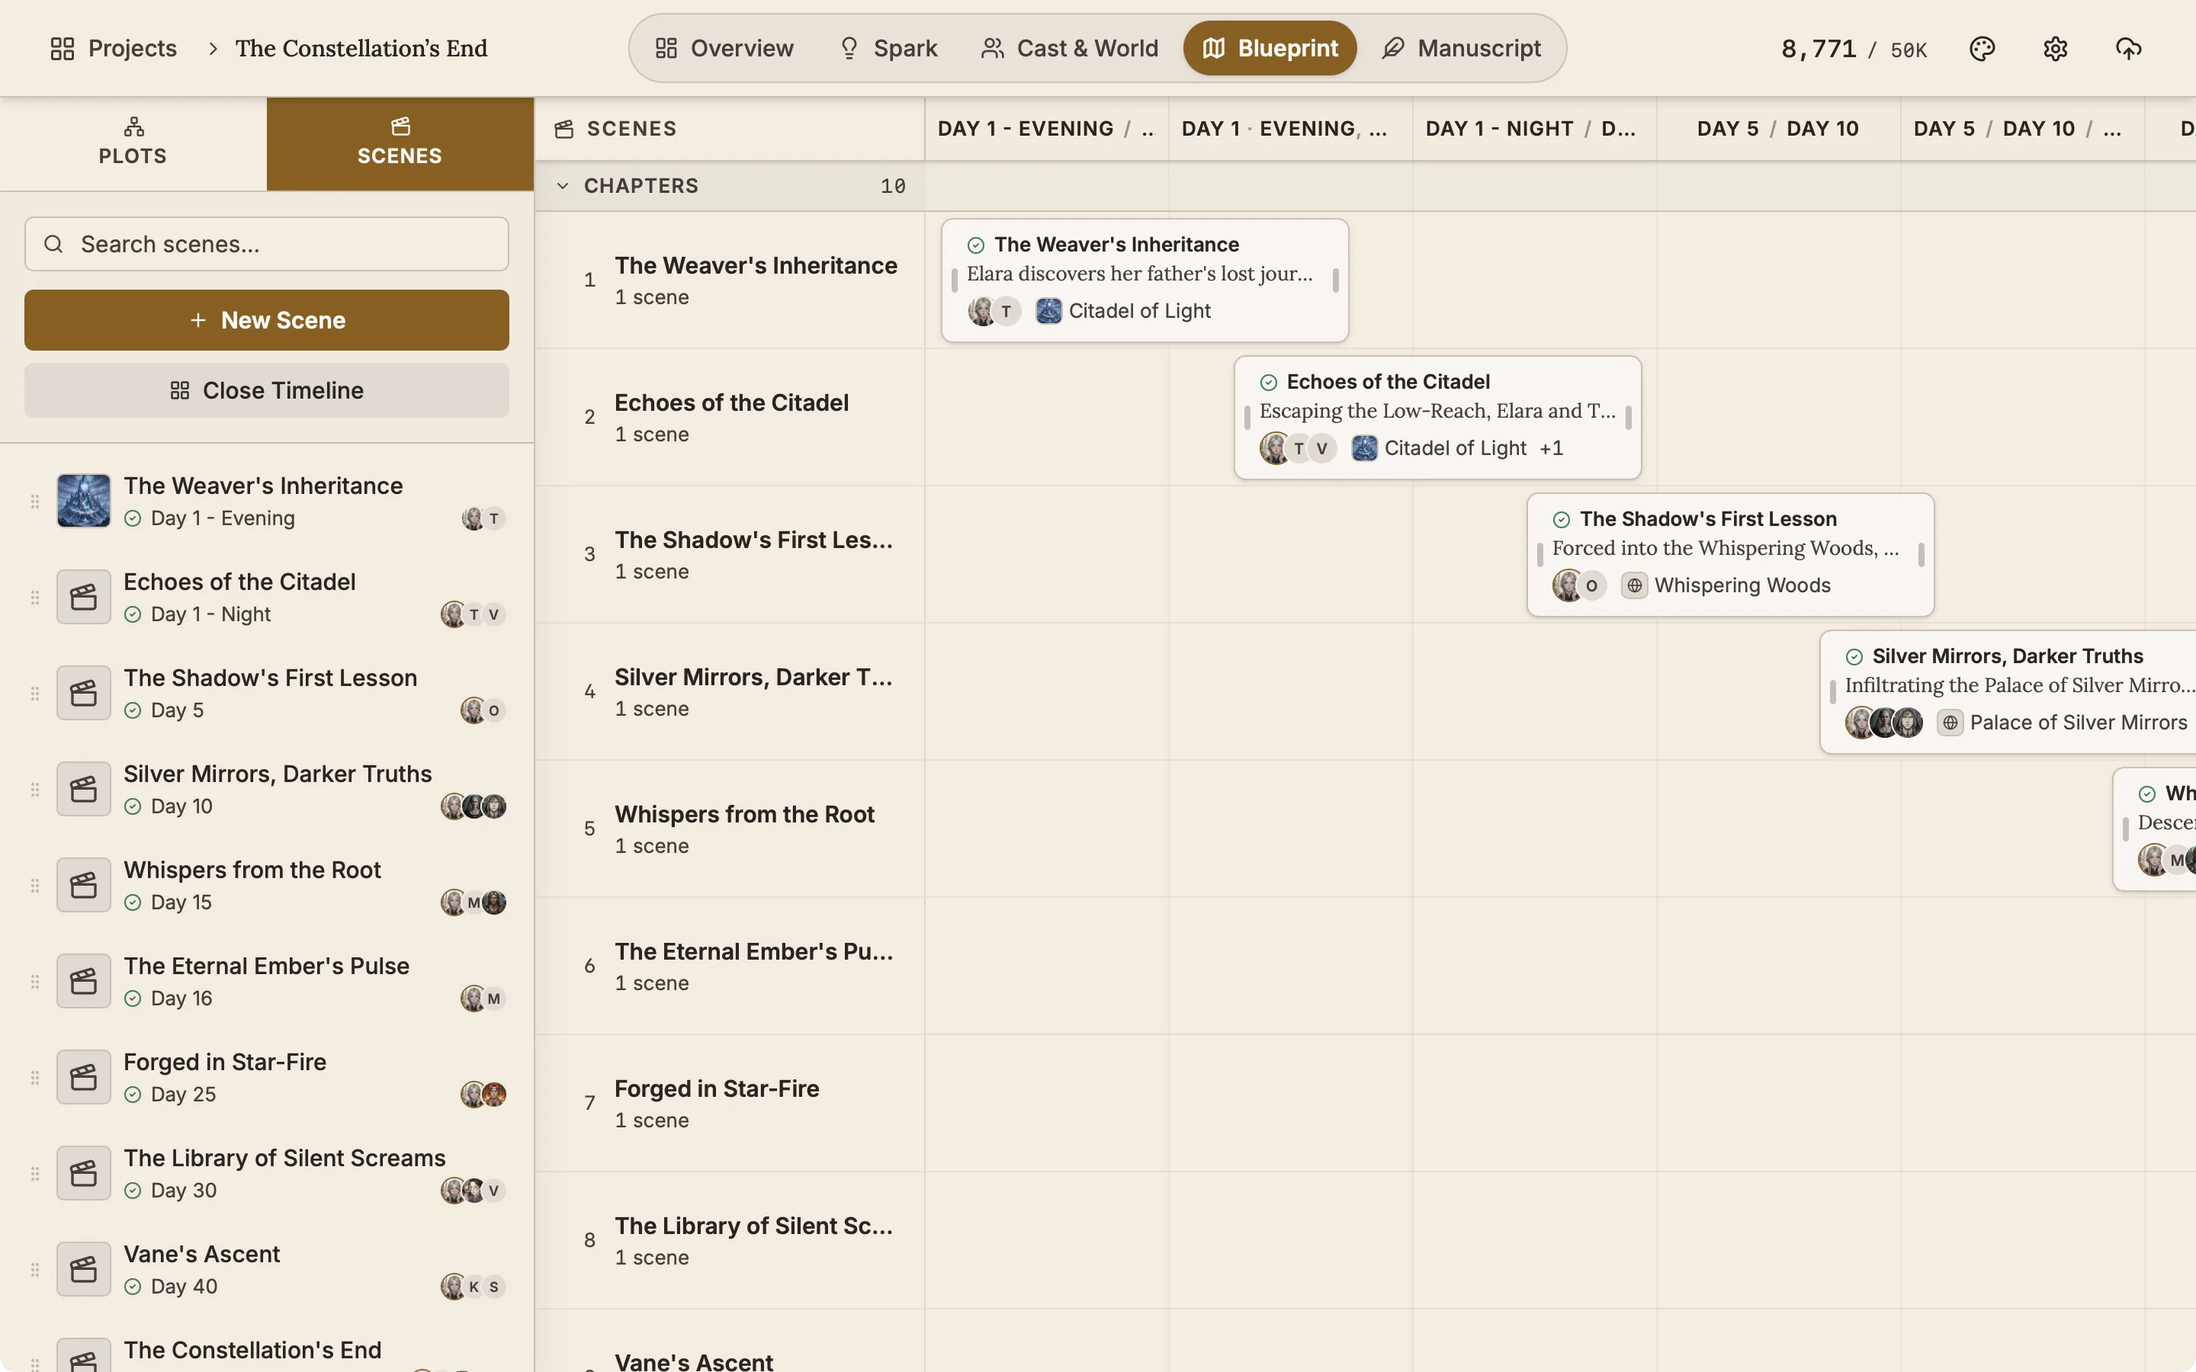Click left resize handle of The Shadow's First Lesson card
Screen dimensions: 2196x1372
tap(1540, 554)
